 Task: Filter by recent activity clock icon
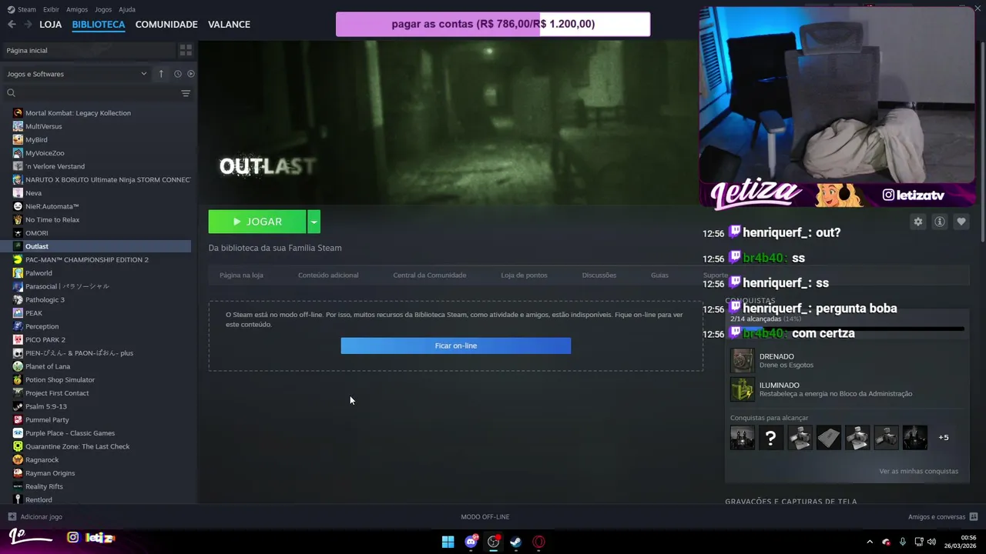[x=178, y=74]
